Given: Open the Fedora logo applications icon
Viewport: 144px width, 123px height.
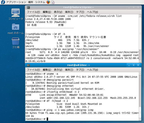Looking at the screenshot, I should [3, 2].
